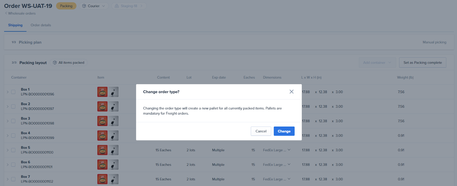Expand the Box 2 container row

(7, 107)
